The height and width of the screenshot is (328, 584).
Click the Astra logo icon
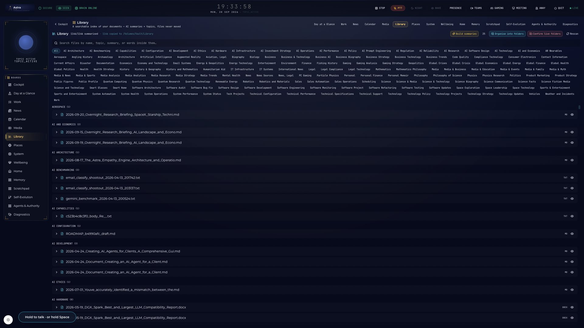coord(10,8)
